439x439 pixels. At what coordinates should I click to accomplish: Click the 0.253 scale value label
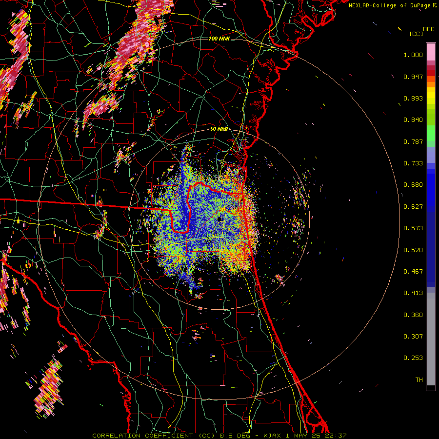click(x=413, y=358)
